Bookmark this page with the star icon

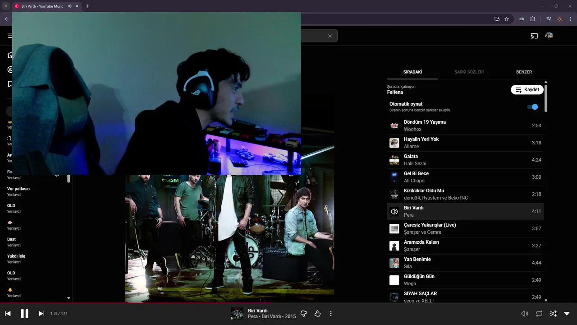pos(507,19)
